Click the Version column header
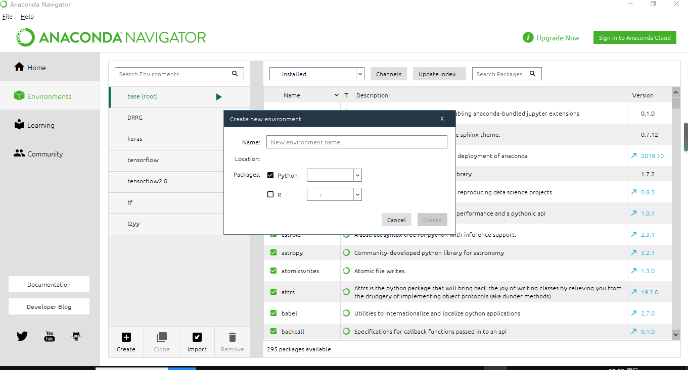The height and width of the screenshot is (370, 688). [x=643, y=95]
